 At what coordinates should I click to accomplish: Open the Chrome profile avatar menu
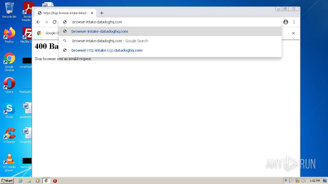tap(286, 22)
